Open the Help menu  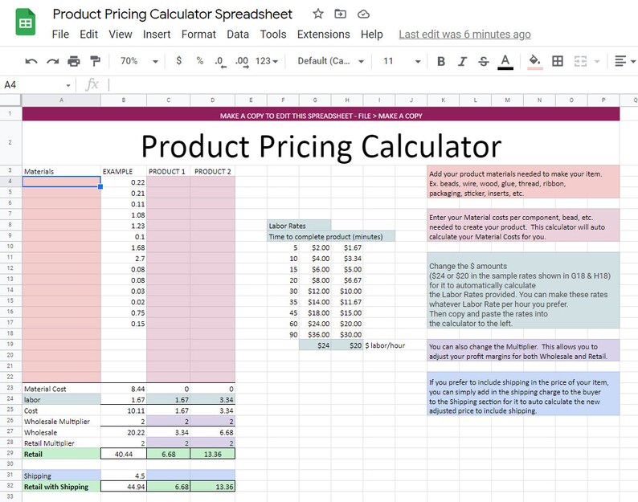tap(371, 35)
